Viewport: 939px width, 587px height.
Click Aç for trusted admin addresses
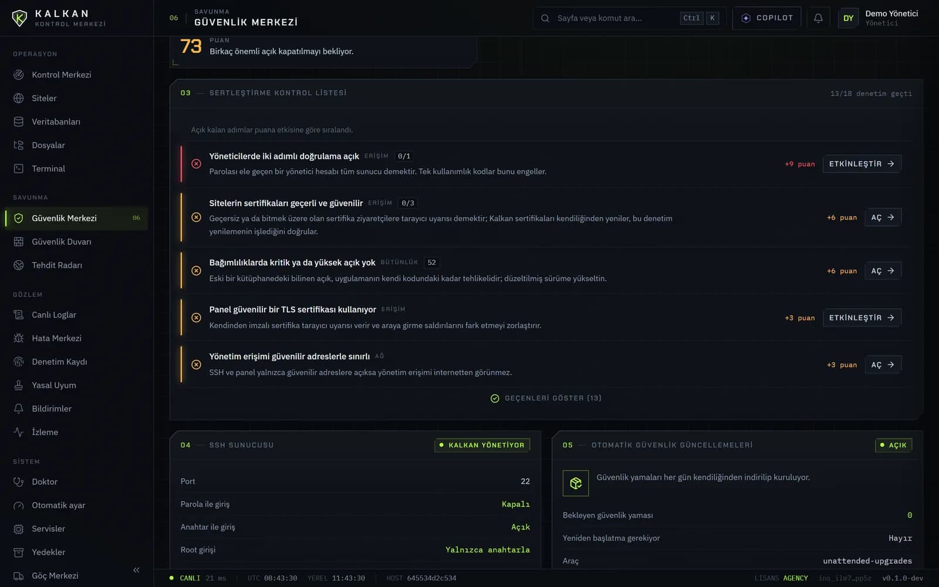883,365
